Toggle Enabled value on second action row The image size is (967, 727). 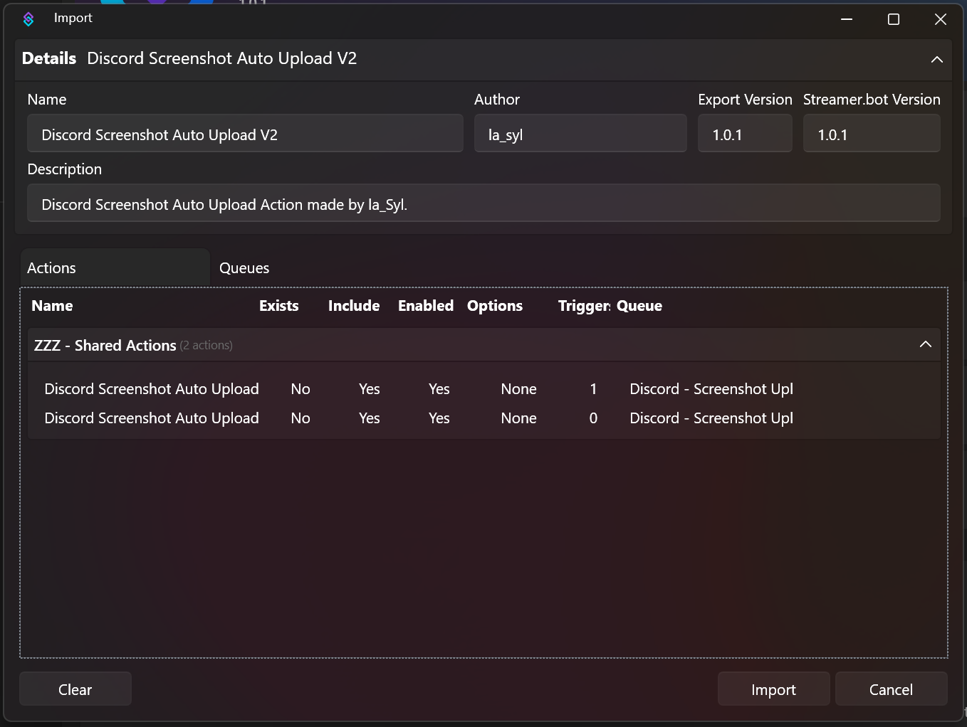pyautogui.click(x=439, y=418)
